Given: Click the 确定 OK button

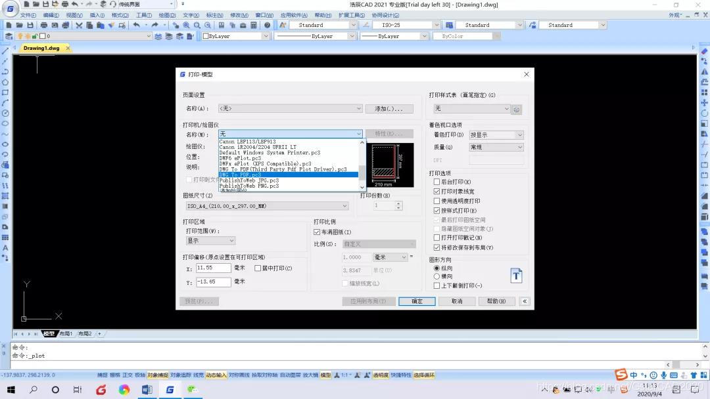Looking at the screenshot, I should 417,301.
